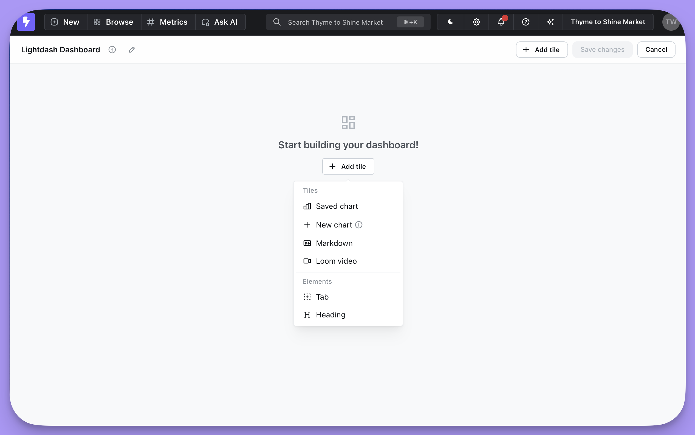
Task: Select Saved chart from tile menu
Action: click(x=337, y=206)
